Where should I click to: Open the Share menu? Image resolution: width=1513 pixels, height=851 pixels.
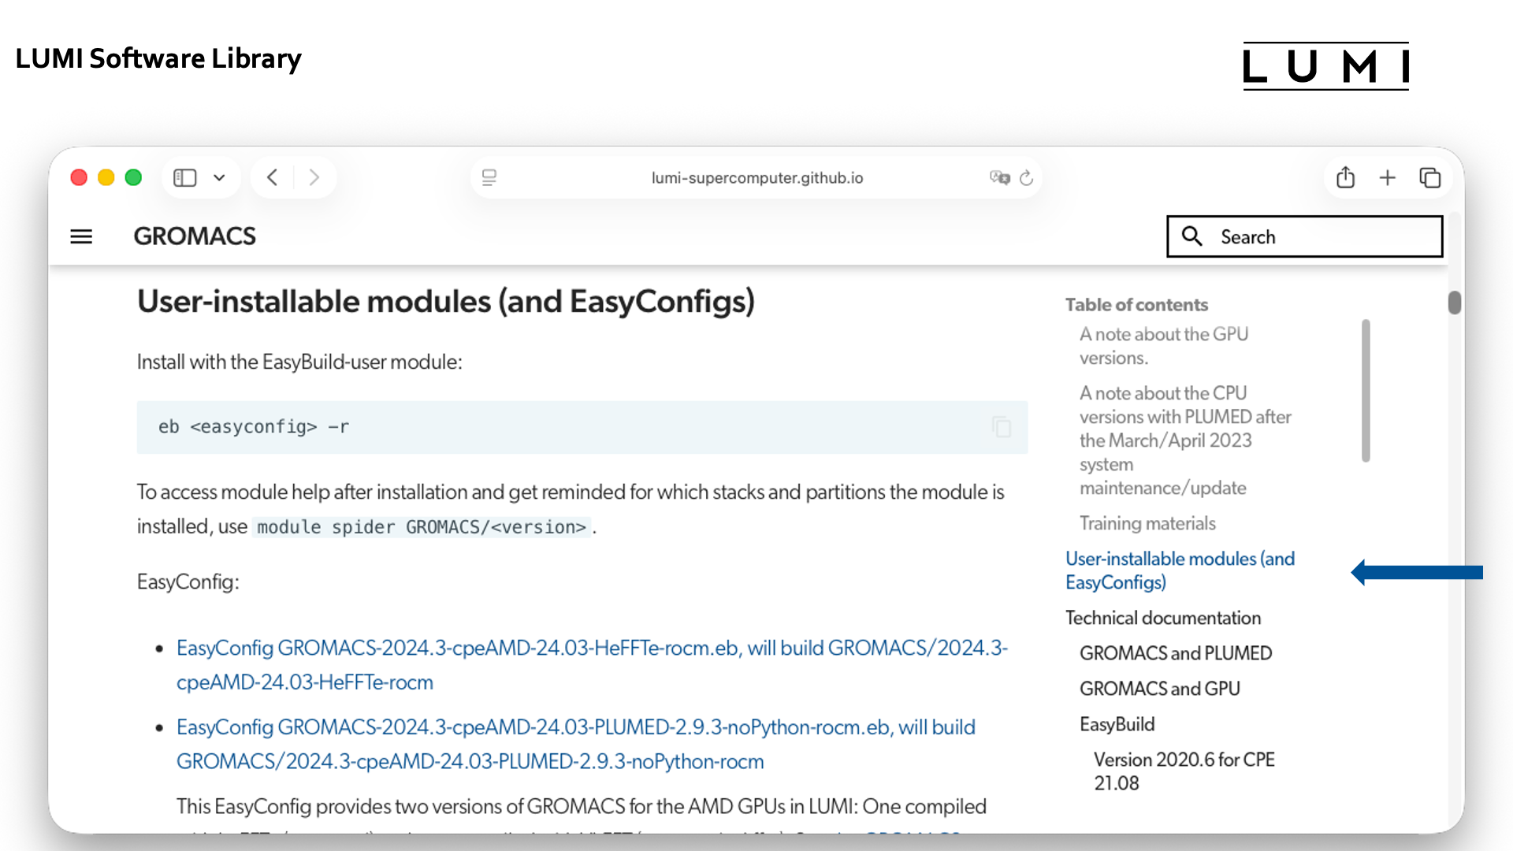tap(1345, 177)
